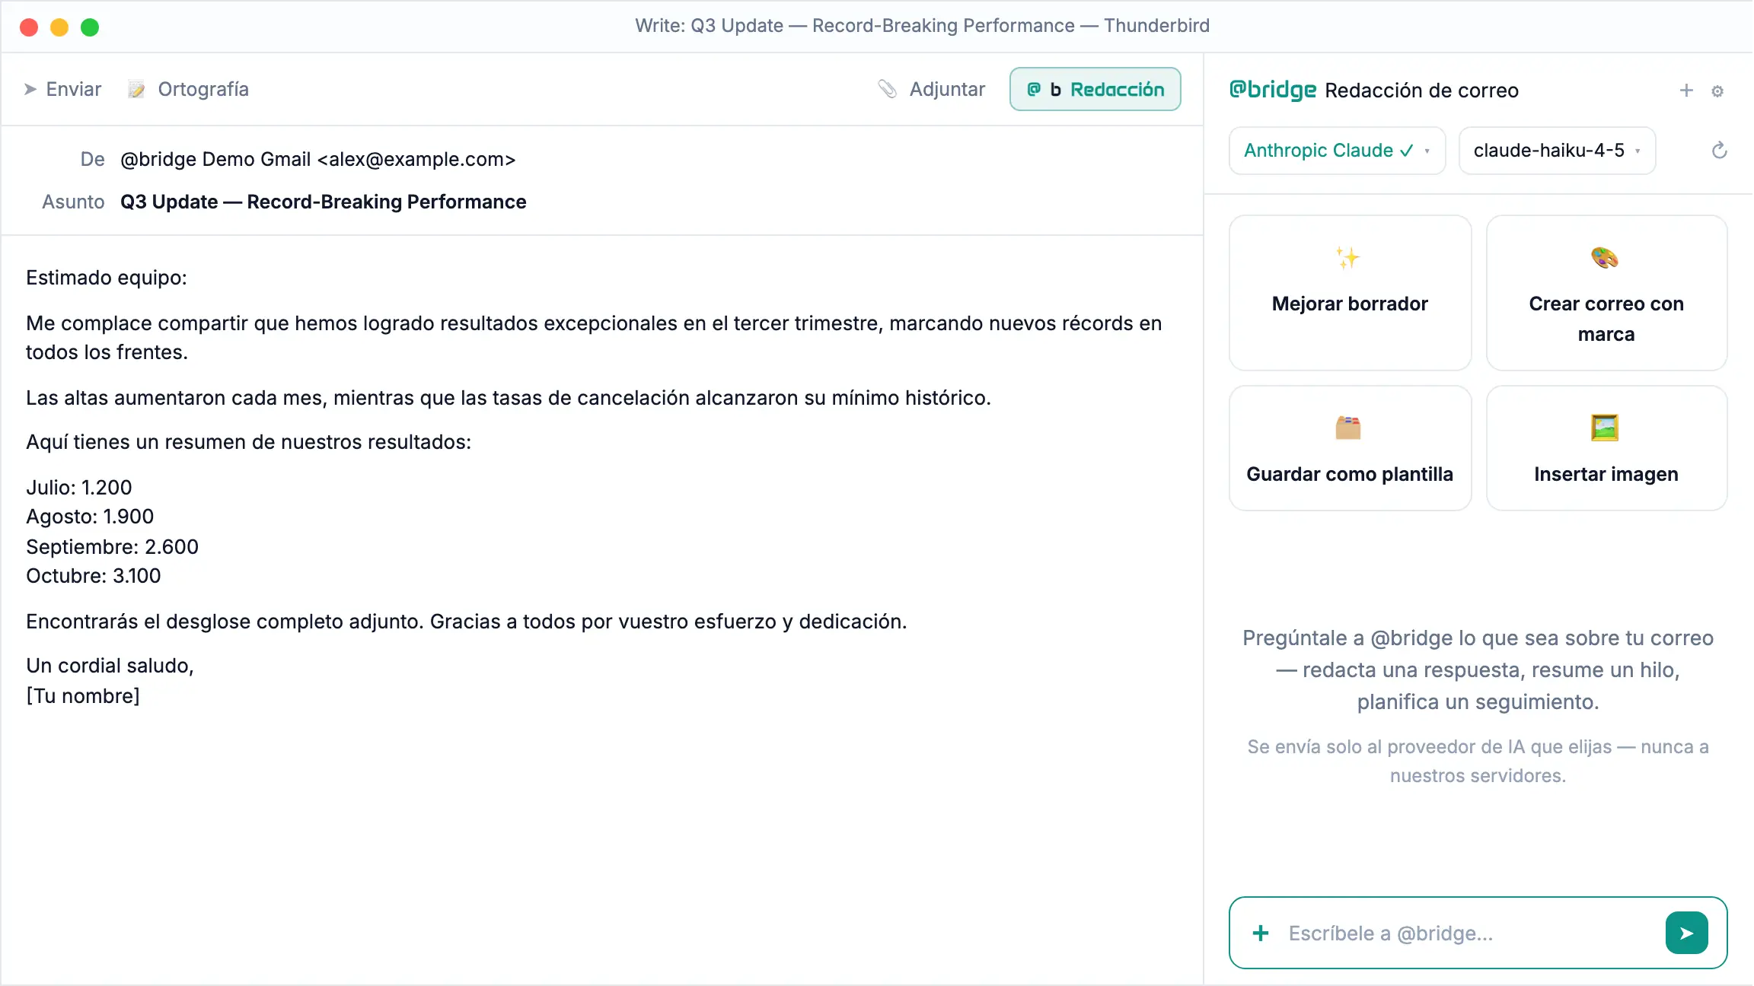The width and height of the screenshot is (1754, 986).
Task: Click the @bridge logo in the panel
Action: pyautogui.click(x=1273, y=90)
